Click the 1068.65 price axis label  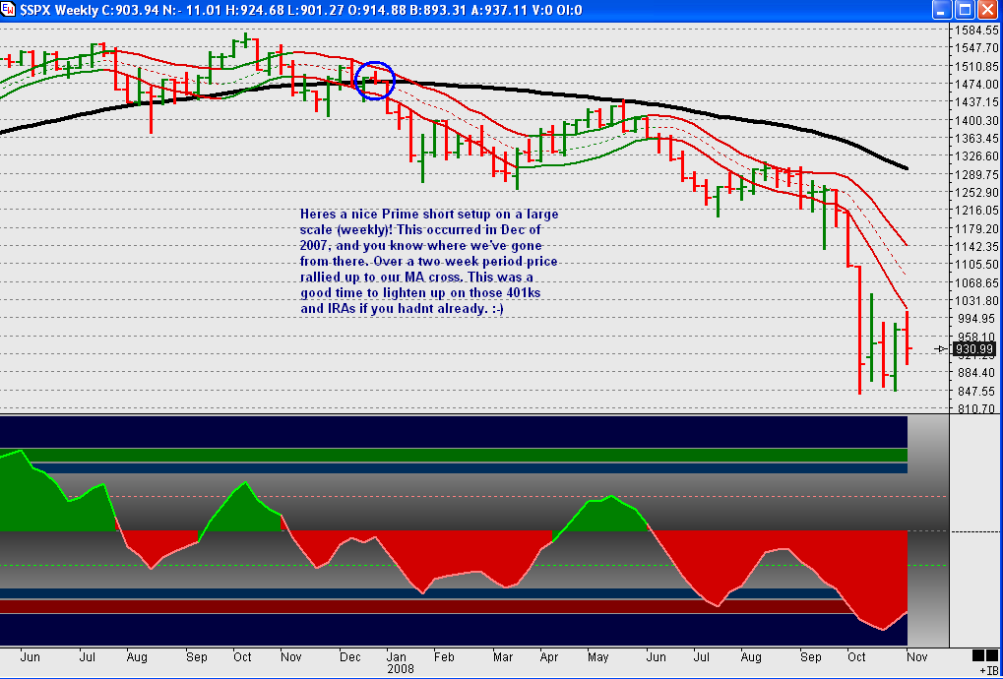(975, 282)
